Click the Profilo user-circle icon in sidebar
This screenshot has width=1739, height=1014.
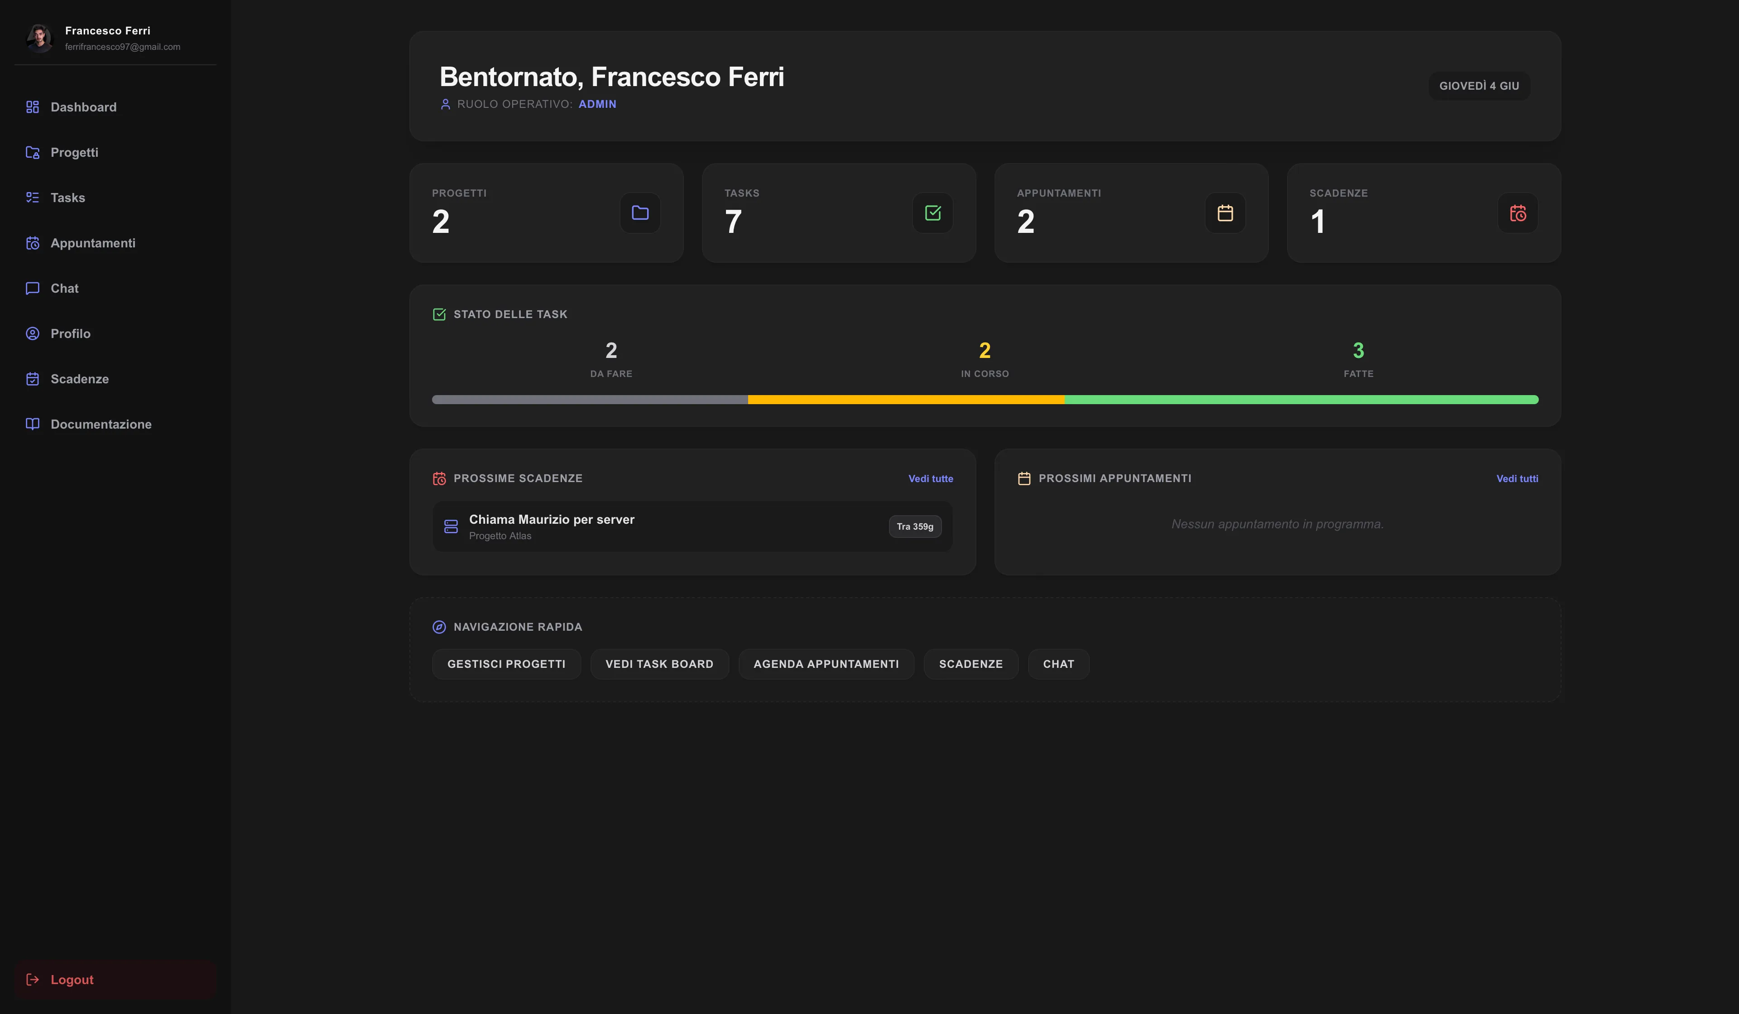point(33,333)
